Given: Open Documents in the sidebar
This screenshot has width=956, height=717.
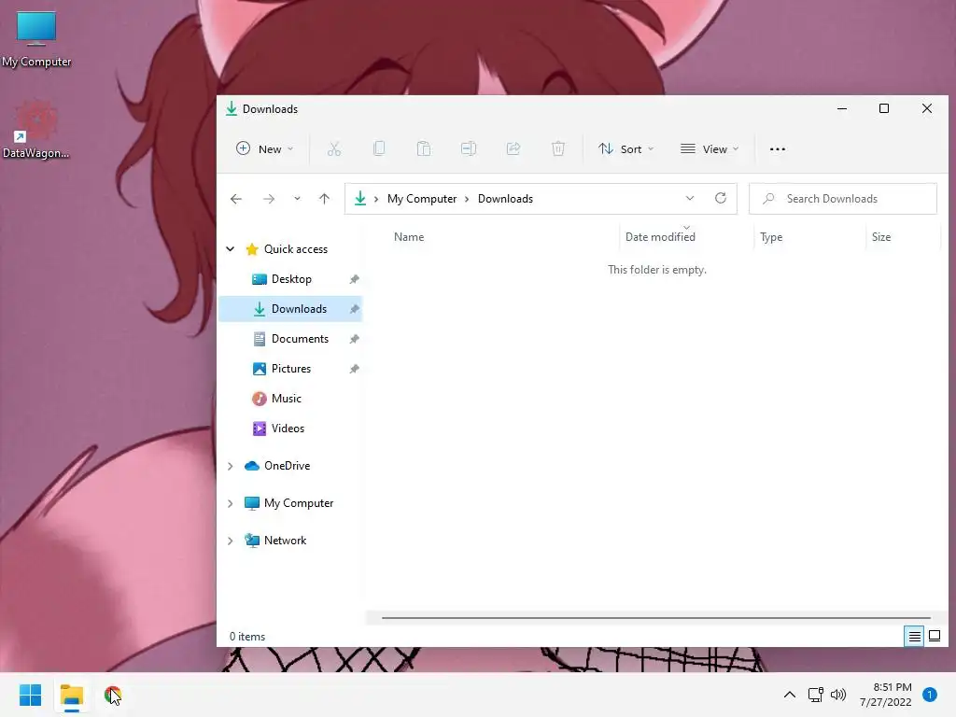Looking at the screenshot, I should click(300, 339).
